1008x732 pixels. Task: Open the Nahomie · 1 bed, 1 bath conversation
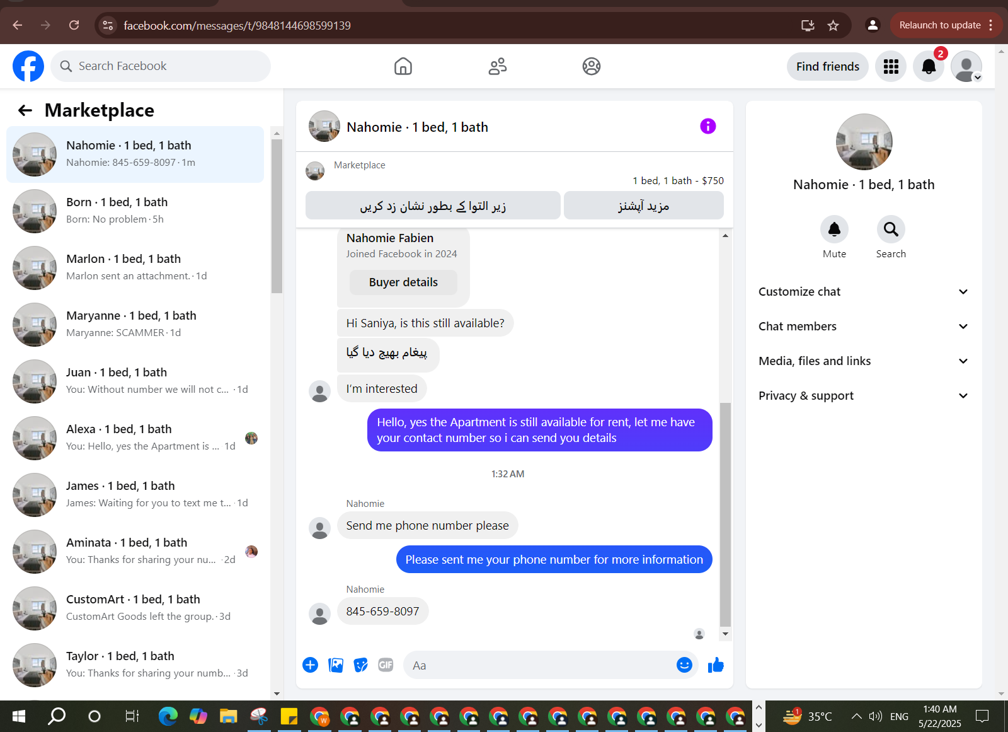coord(135,154)
